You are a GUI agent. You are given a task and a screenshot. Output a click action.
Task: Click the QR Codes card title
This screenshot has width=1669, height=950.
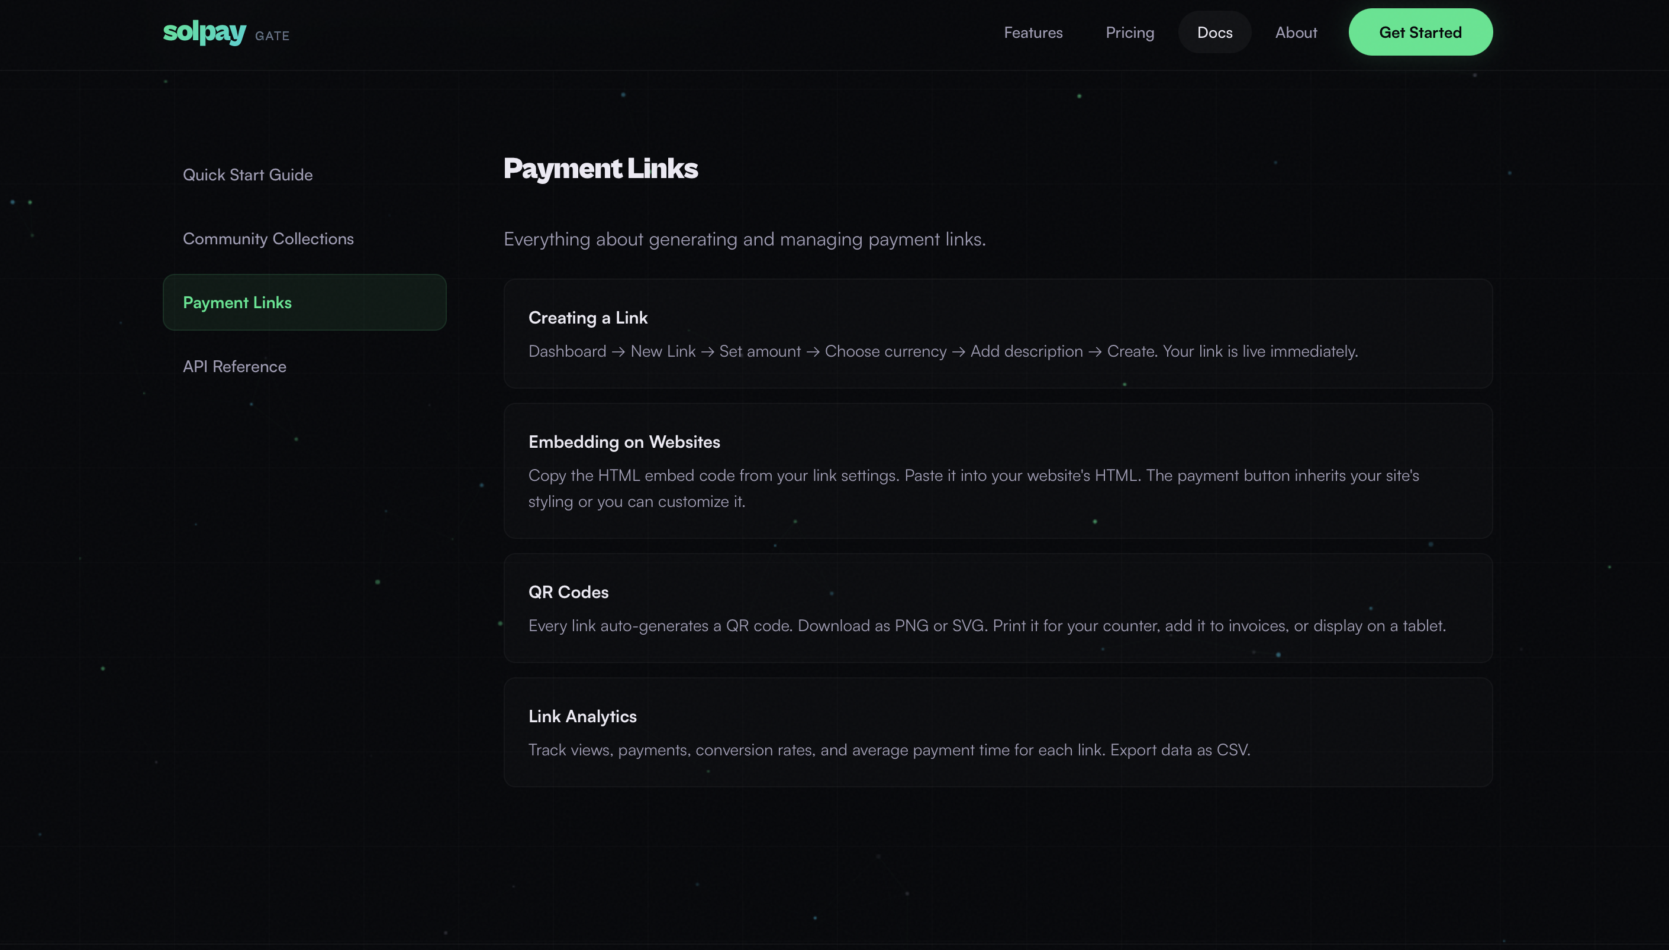568,593
